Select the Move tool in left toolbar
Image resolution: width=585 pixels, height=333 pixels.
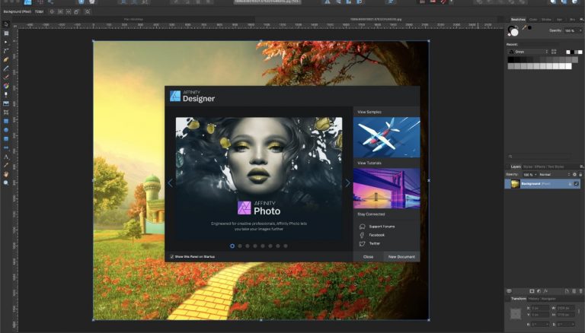coord(6,24)
